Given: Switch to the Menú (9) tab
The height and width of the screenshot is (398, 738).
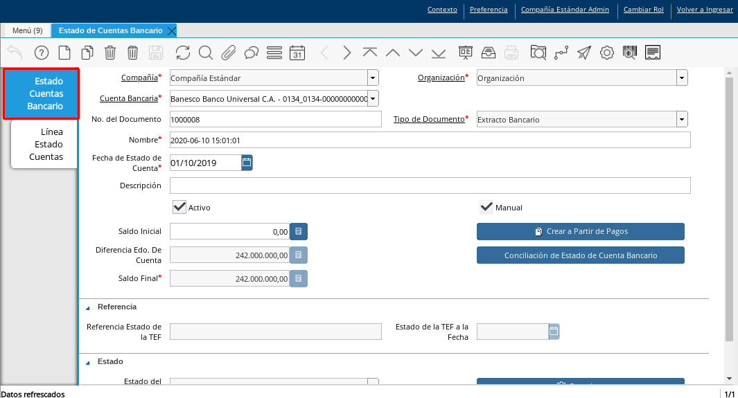Looking at the screenshot, I should [28, 30].
